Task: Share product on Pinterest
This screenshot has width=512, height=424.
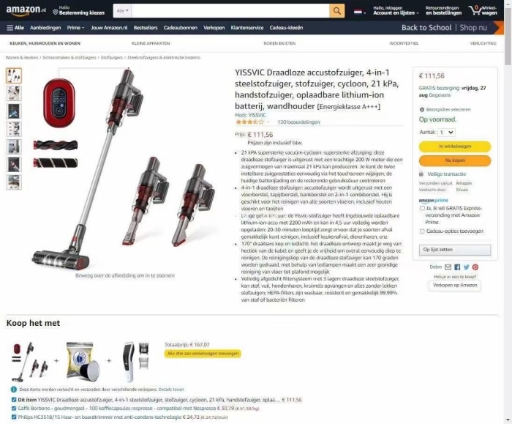Action: coord(475,267)
